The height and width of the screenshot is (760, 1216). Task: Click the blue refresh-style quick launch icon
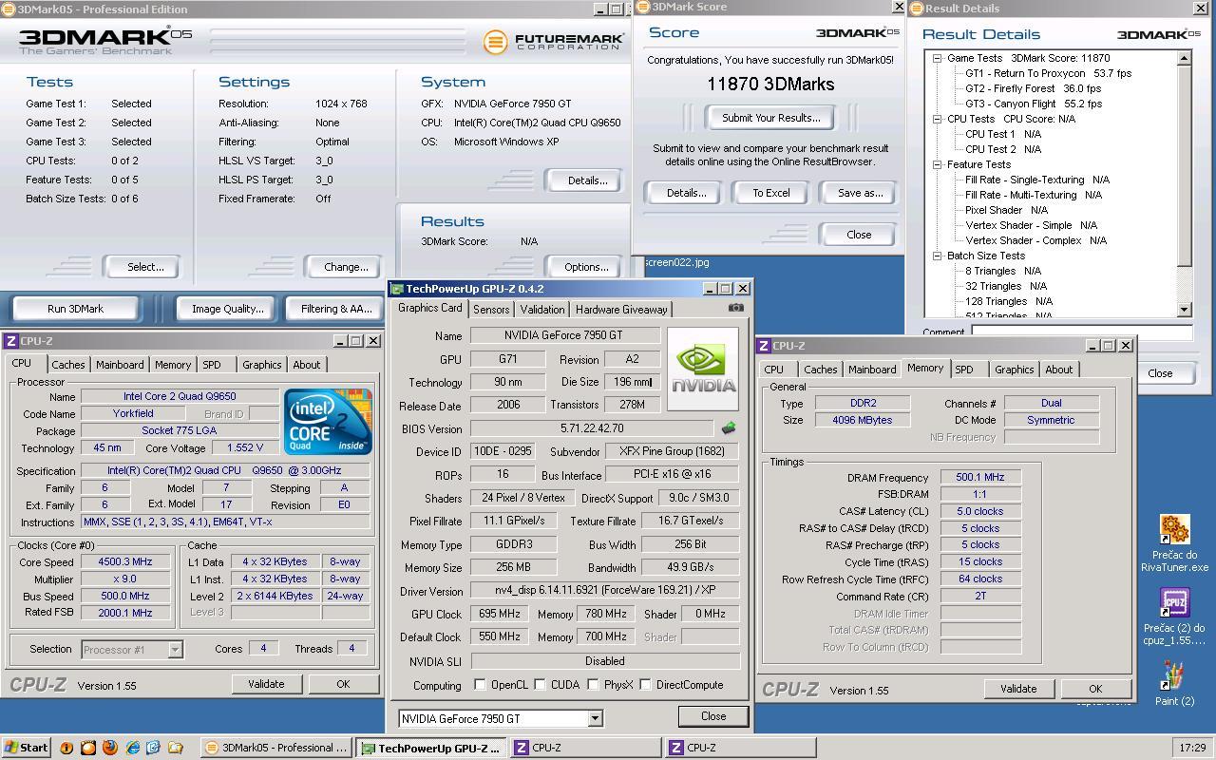point(153,748)
